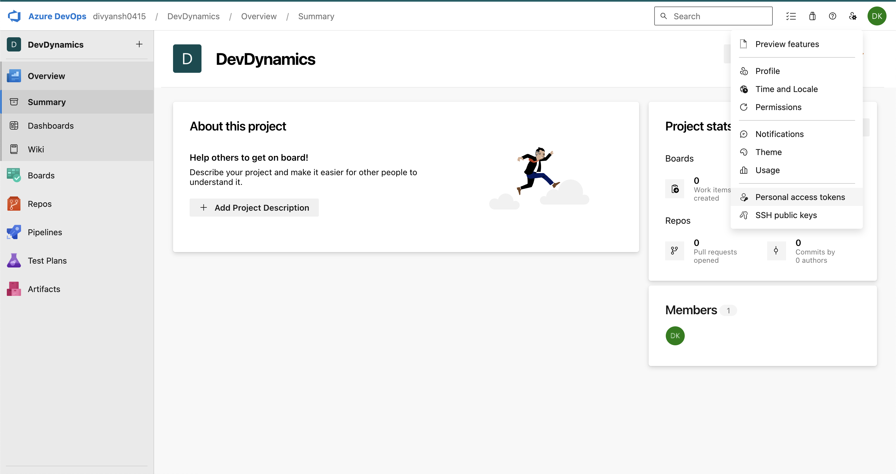Screen dimensions: 896x474
Task: Click the Artifacts package icon
Action: click(x=14, y=289)
